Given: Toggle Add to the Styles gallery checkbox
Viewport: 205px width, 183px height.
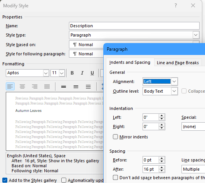Looking at the screenshot, I should click(5, 180).
